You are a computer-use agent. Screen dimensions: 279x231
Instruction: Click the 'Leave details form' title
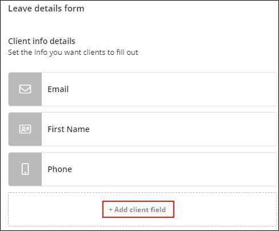pyautogui.click(x=46, y=9)
